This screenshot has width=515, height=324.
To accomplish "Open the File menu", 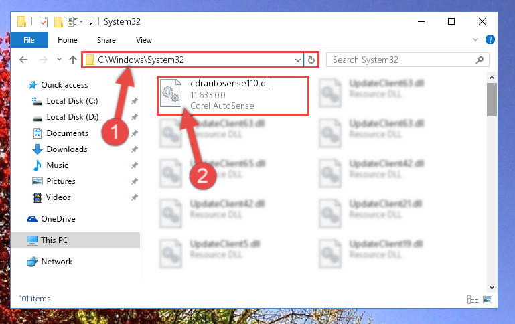I will pyautogui.click(x=29, y=40).
